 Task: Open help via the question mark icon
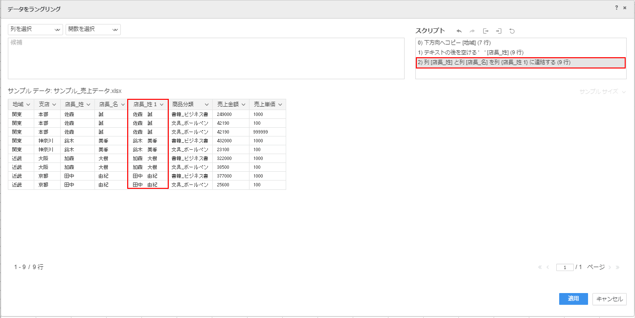(616, 8)
